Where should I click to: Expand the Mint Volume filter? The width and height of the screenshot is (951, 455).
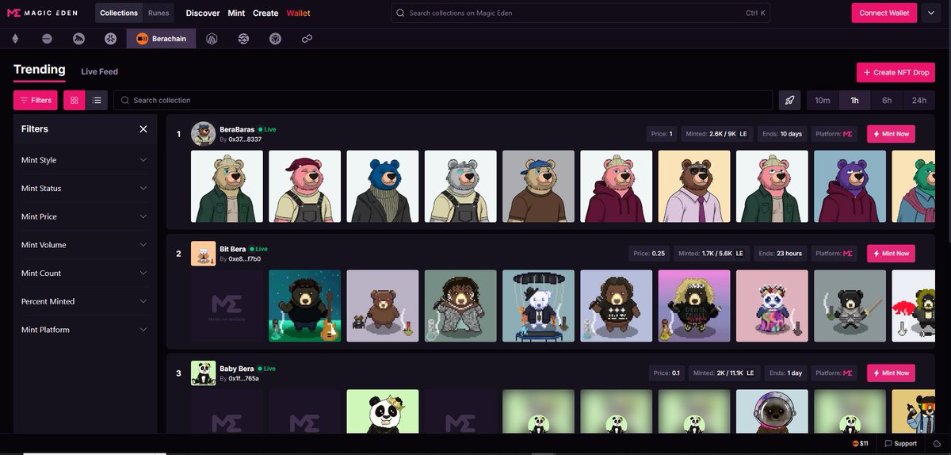pos(84,245)
